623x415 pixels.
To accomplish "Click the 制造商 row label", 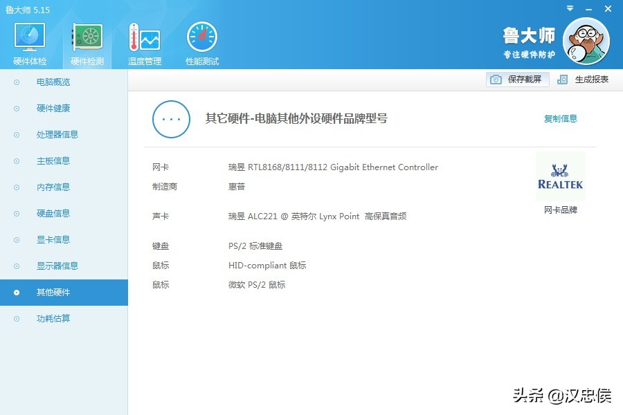I will pos(165,187).
